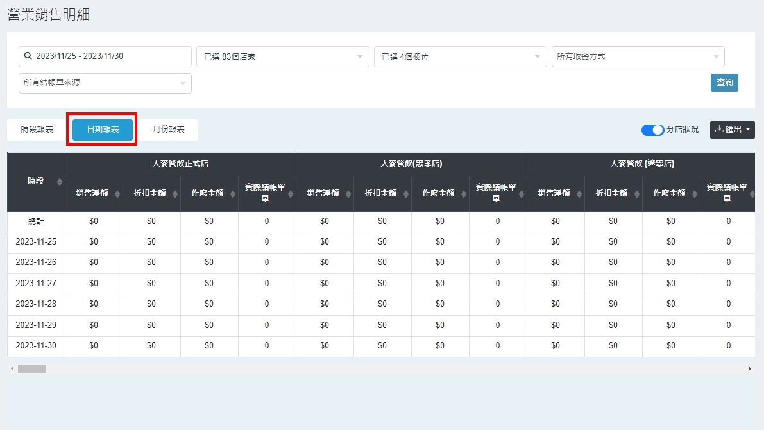This screenshot has width=764, height=430.
Task: Open the 匯出 export menu button
Action: point(732,130)
